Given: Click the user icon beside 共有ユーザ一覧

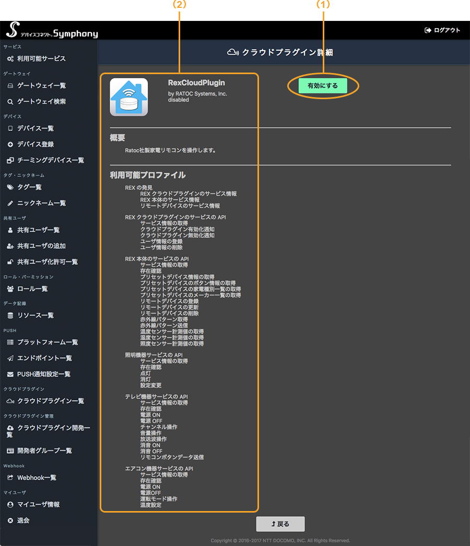Looking at the screenshot, I should pyautogui.click(x=10, y=230).
